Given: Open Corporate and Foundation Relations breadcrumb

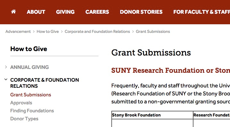Looking at the screenshot, I should [97, 32].
